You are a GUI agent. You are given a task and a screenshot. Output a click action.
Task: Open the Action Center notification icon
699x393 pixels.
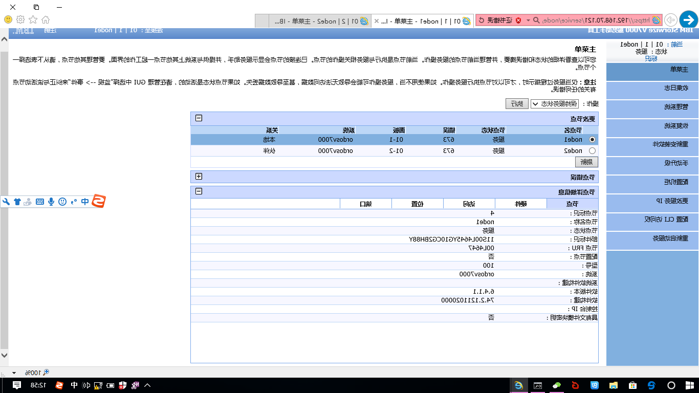[x=17, y=385]
